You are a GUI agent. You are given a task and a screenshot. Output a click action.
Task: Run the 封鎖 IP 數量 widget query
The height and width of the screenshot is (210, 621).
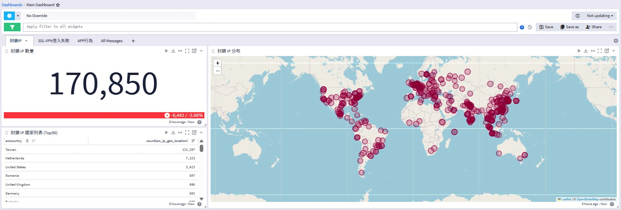point(166,51)
